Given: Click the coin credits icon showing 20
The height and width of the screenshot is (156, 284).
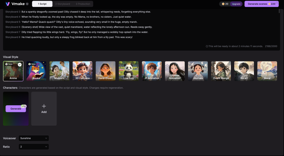Looking at the screenshot, I should [x=223, y=4].
